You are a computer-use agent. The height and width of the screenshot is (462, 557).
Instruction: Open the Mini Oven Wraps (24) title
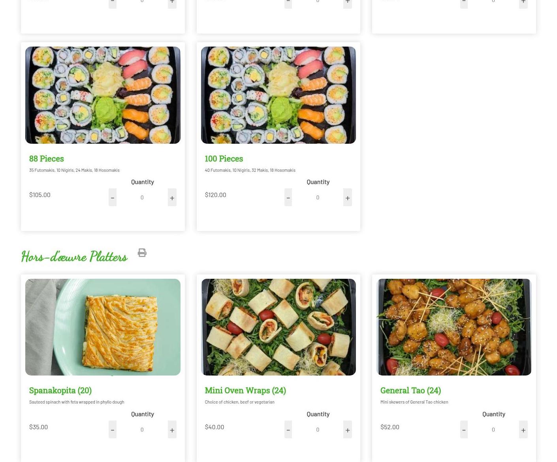point(245,390)
